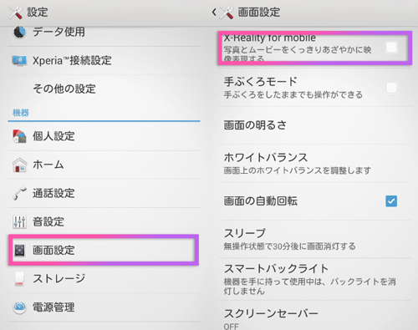Image resolution: width=418 pixels, height=330 pixels.
Task: Tap the 個人設定 personalization icon
Action: 19,136
